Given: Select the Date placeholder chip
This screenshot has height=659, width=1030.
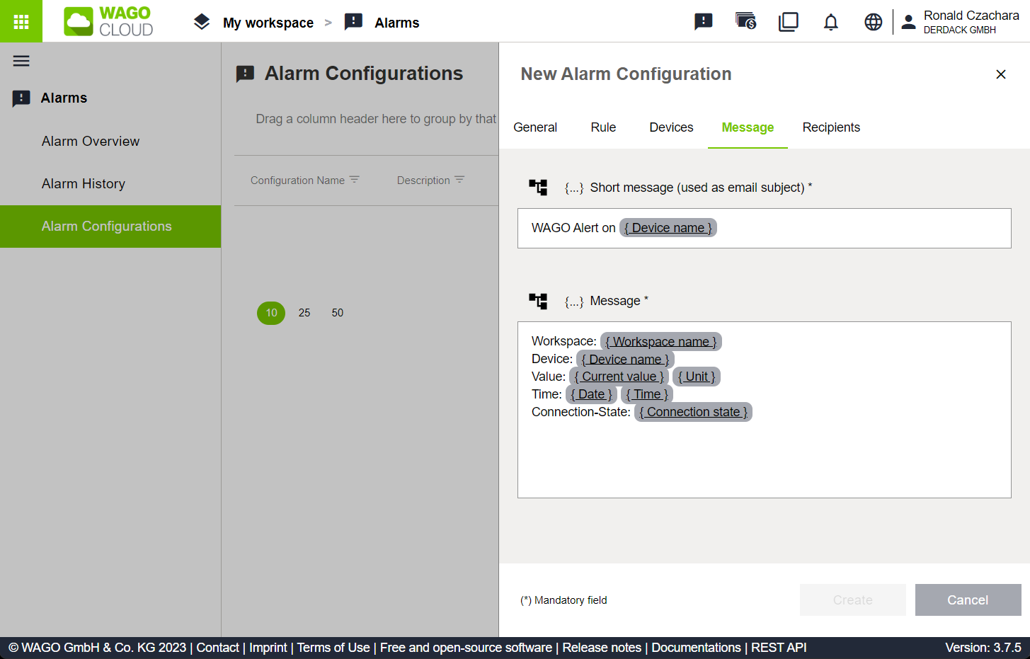Looking at the screenshot, I should pos(591,394).
